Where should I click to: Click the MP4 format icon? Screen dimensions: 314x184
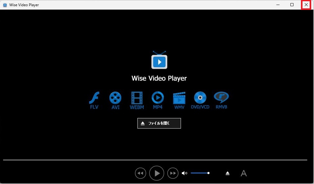(x=158, y=98)
